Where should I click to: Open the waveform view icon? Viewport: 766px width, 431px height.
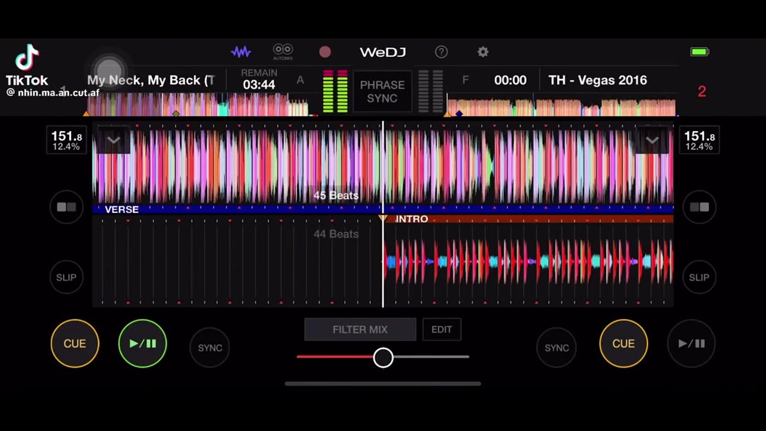(x=241, y=52)
